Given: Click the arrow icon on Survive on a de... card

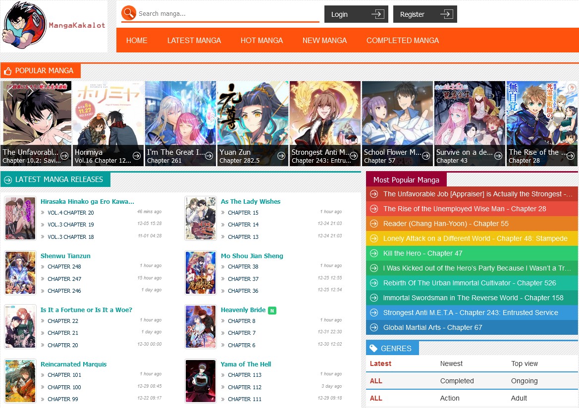Looking at the screenshot, I should pos(498,156).
